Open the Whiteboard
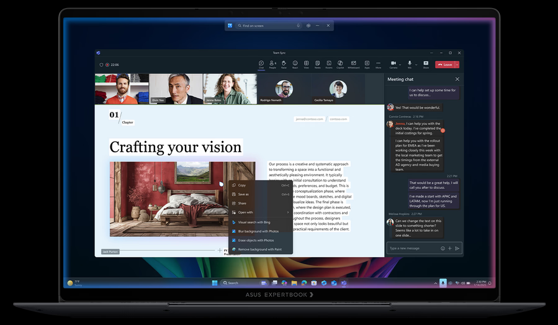The height and width of the screenshot is (325, 558). coord(353,63)
